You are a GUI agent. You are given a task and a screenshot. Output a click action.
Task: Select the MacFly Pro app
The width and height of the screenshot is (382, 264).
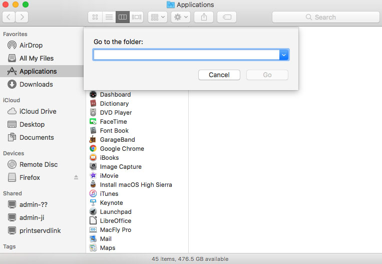116,230
